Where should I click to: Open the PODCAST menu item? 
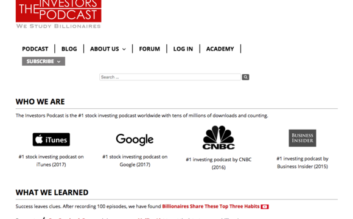pos(35,49)
